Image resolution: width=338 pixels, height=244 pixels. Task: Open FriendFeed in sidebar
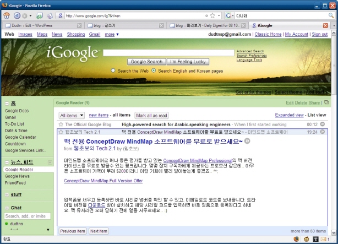point(15,183)
